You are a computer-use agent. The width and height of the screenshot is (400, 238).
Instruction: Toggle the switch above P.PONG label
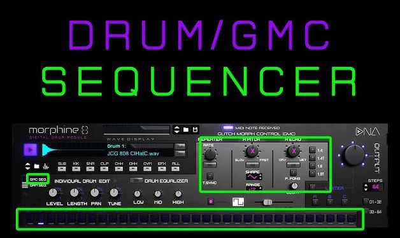coord(294,172)
